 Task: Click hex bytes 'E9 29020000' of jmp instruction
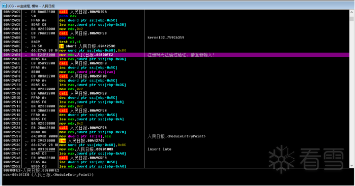(43, 140)
